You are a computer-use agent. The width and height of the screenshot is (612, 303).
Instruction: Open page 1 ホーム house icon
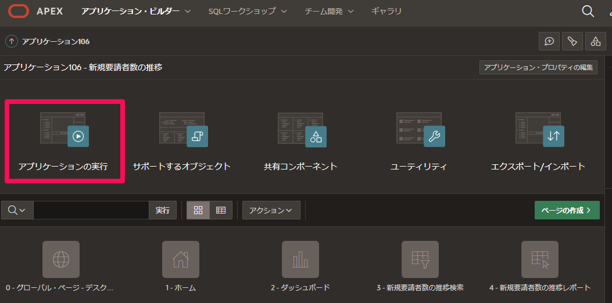coord(181,259)
